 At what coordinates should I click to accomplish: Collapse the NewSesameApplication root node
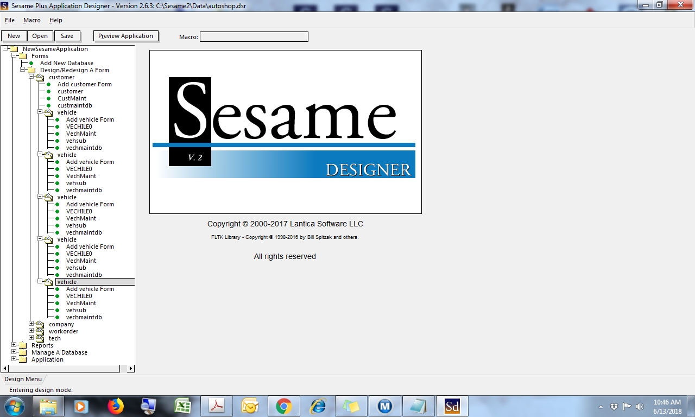[x=5, y=48]
